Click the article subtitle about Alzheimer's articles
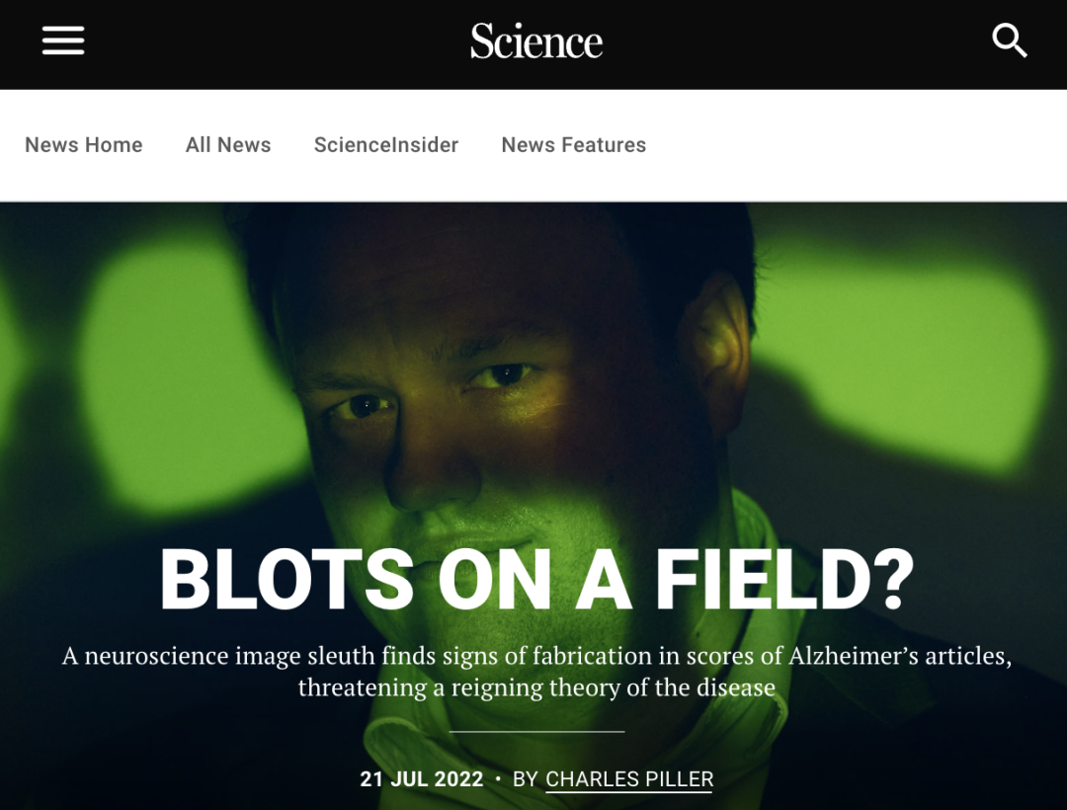The image size is (1067, 810). (x=536, y=671)
